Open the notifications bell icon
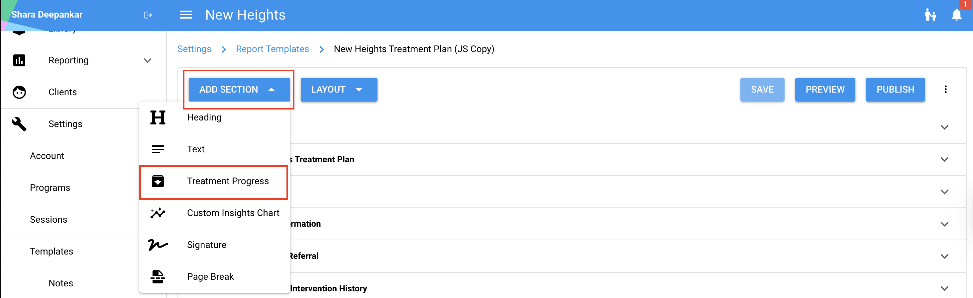Screen dimensions: 973x298 coord(956,15)
